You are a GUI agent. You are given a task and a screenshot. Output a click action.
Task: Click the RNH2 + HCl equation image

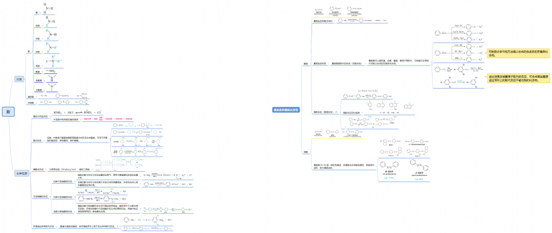[x=78, y=112]
